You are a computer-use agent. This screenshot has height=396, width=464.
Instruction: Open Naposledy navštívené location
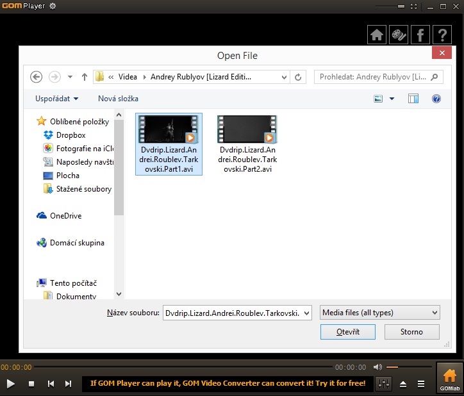pos(78,162)
